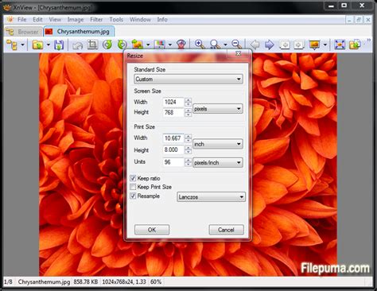The image size is (377, 291).
Task: Click the XnView menu bar logo icon
Action: (x=10, y=19)
